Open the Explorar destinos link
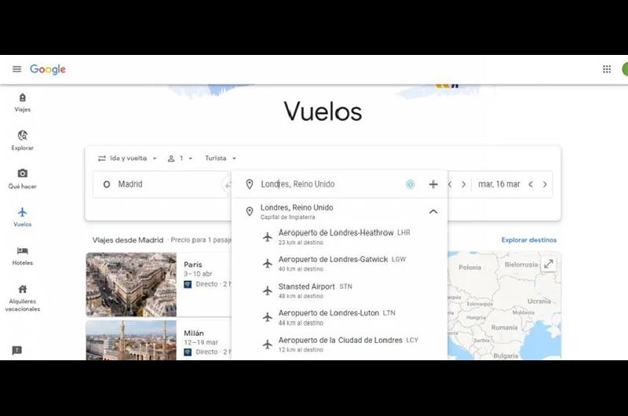 (528, 240)
